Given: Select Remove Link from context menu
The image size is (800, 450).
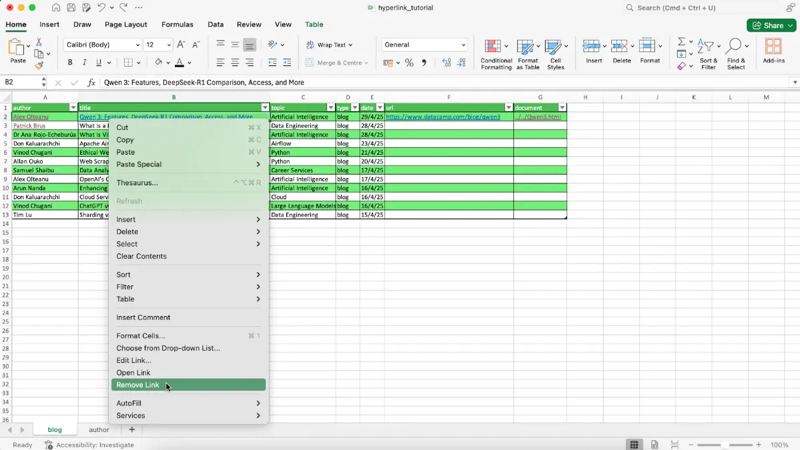Looking at the screenshot, I should click(x=138, y=385).
